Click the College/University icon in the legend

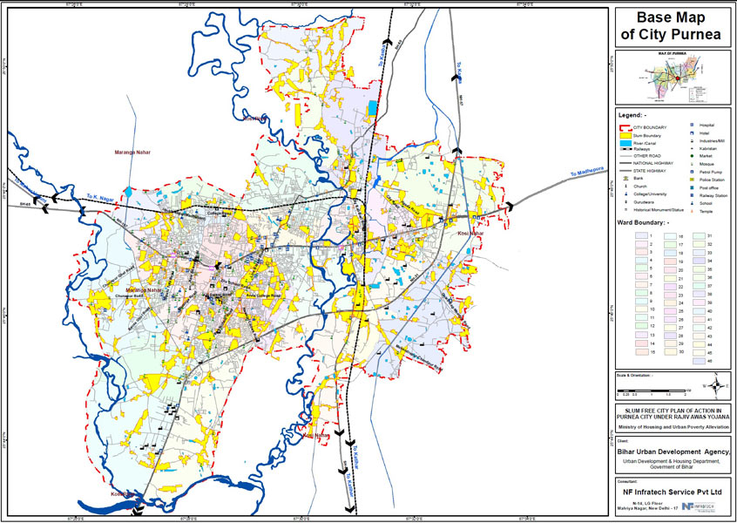(625, 194)
